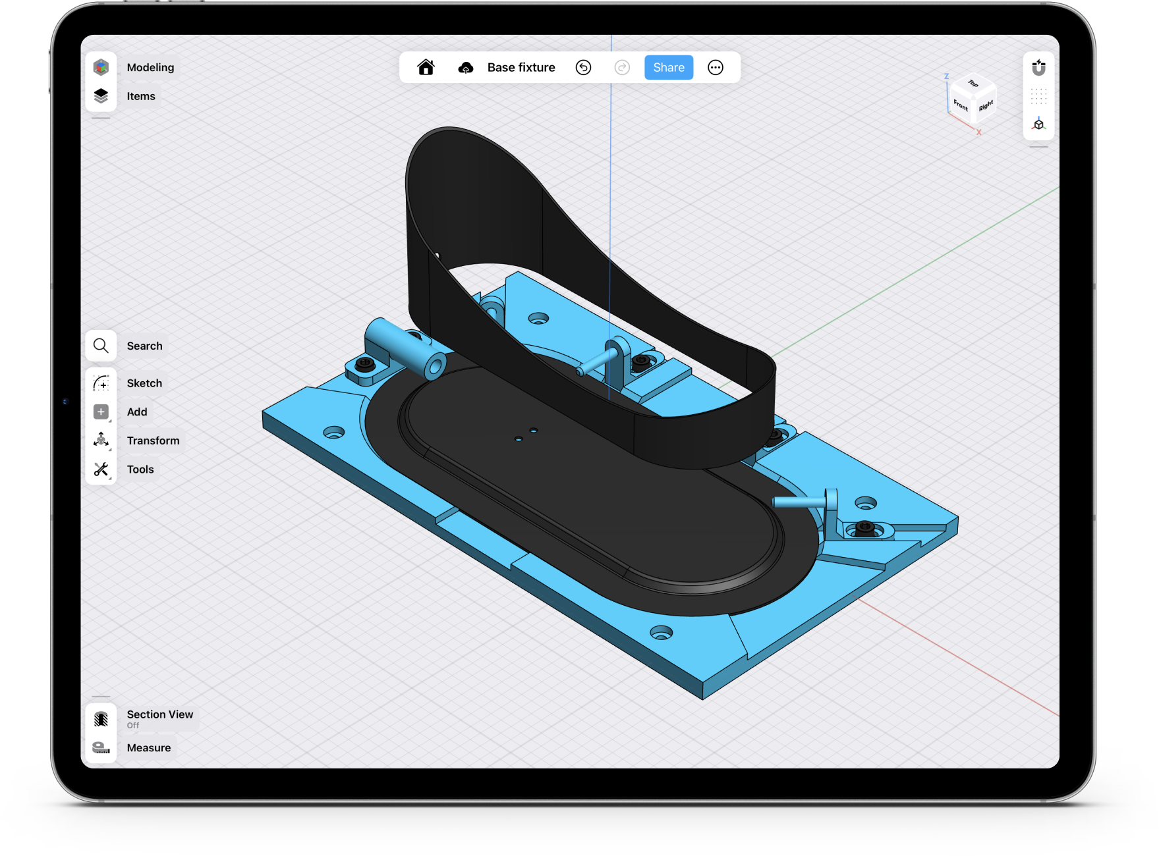Expand the Transform tools icon
This screenshot has height=856, width=1159.
(x=101, y=441)
